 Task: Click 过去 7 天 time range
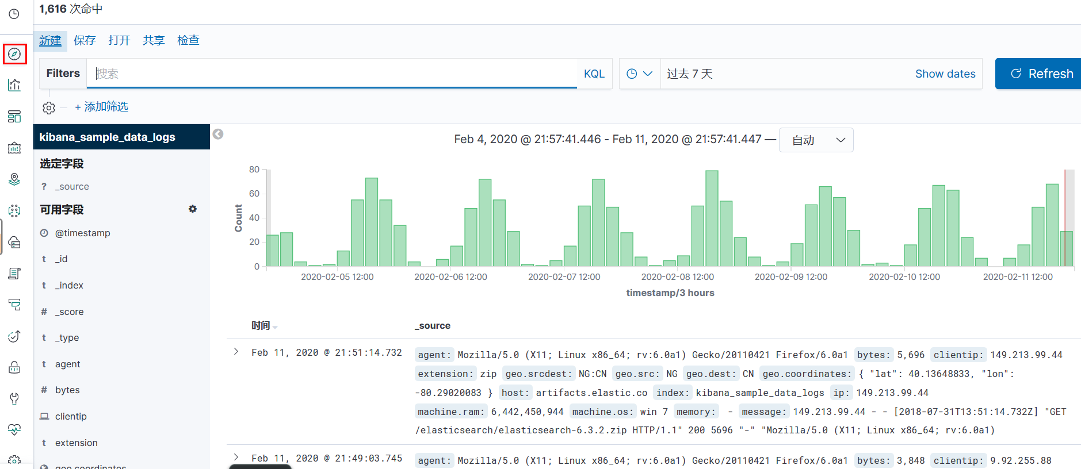(690, 74)
